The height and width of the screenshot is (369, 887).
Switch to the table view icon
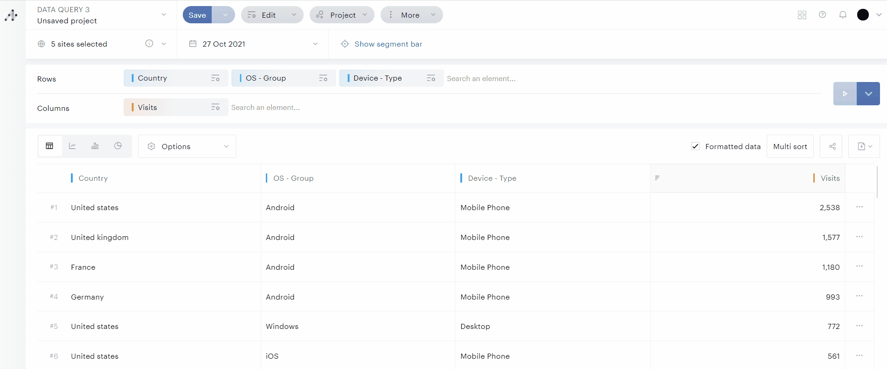(x=49, y=146)
